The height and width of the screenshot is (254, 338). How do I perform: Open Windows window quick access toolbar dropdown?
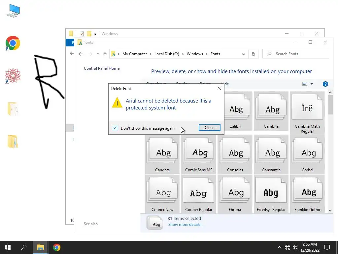pyautogui.click(x=95, y=34)
